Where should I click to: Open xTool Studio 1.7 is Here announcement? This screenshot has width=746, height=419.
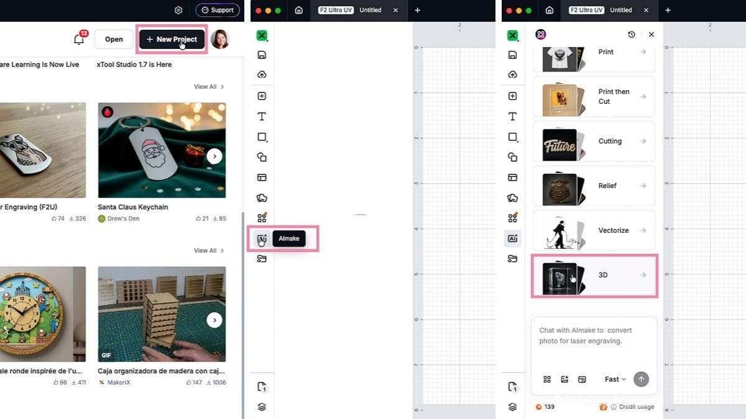coord(135,65)
